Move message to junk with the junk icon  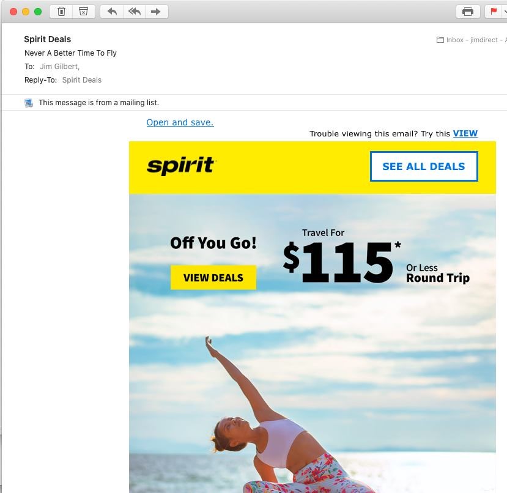point(83,12)
